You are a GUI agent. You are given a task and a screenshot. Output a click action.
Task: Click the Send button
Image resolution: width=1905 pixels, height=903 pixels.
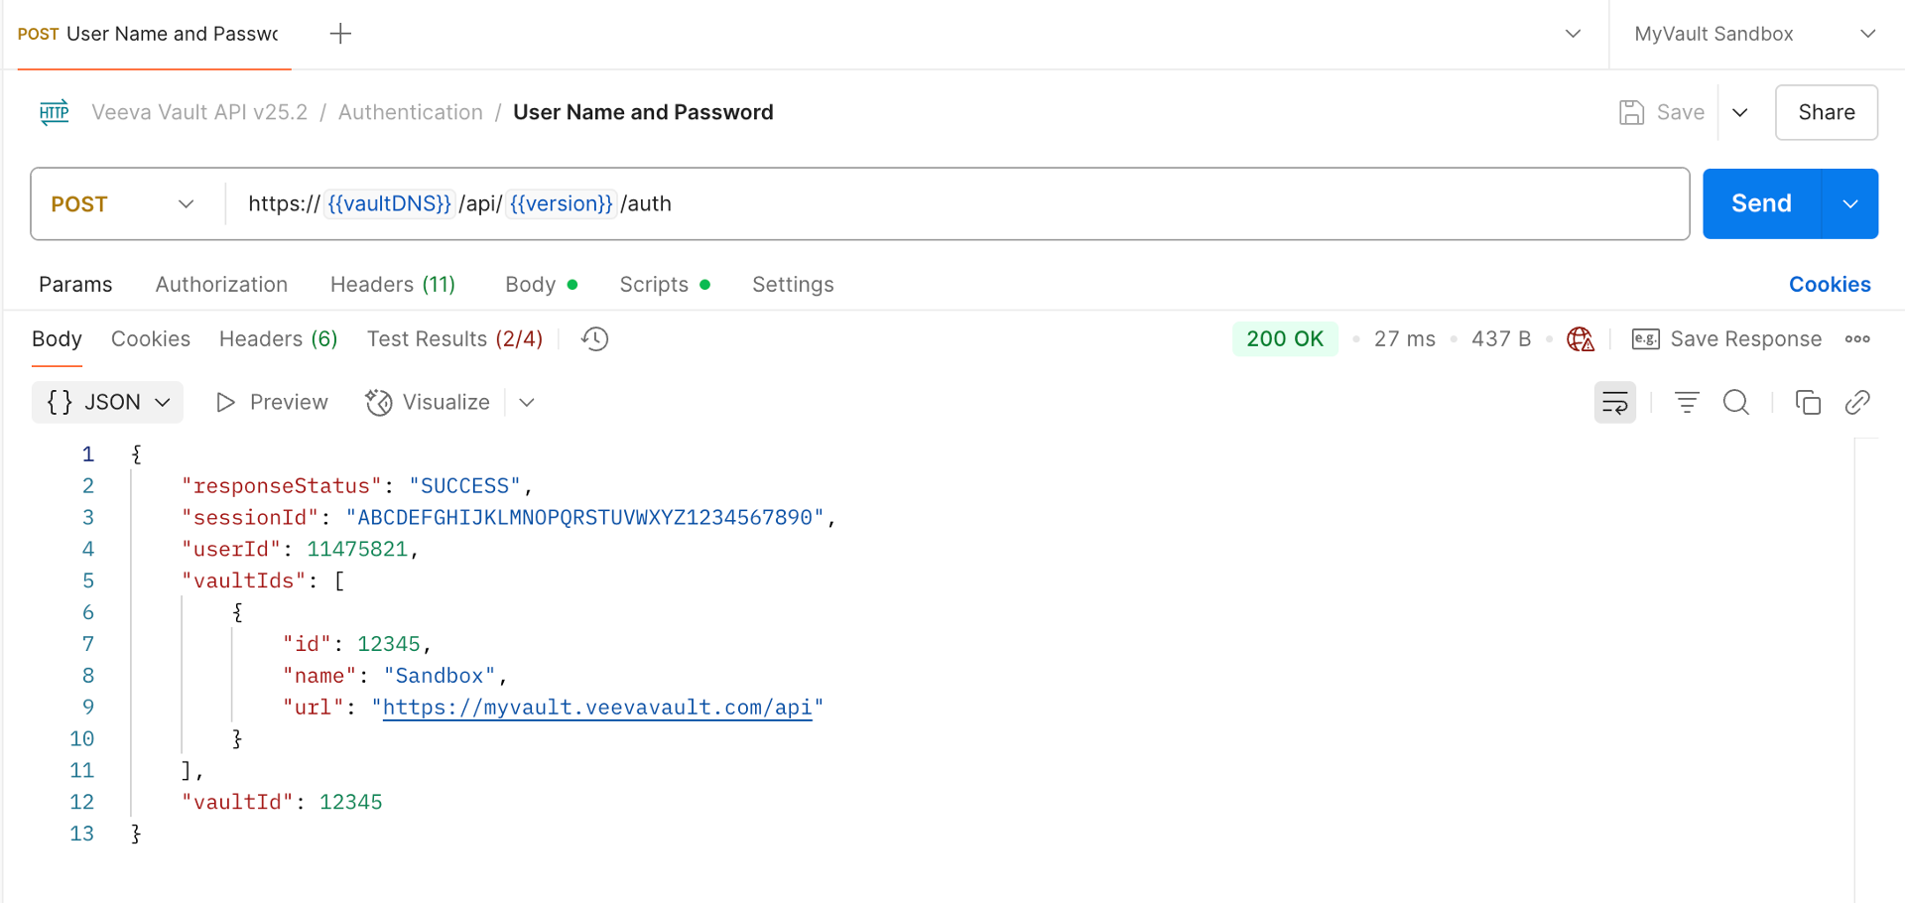point(1760,204)
